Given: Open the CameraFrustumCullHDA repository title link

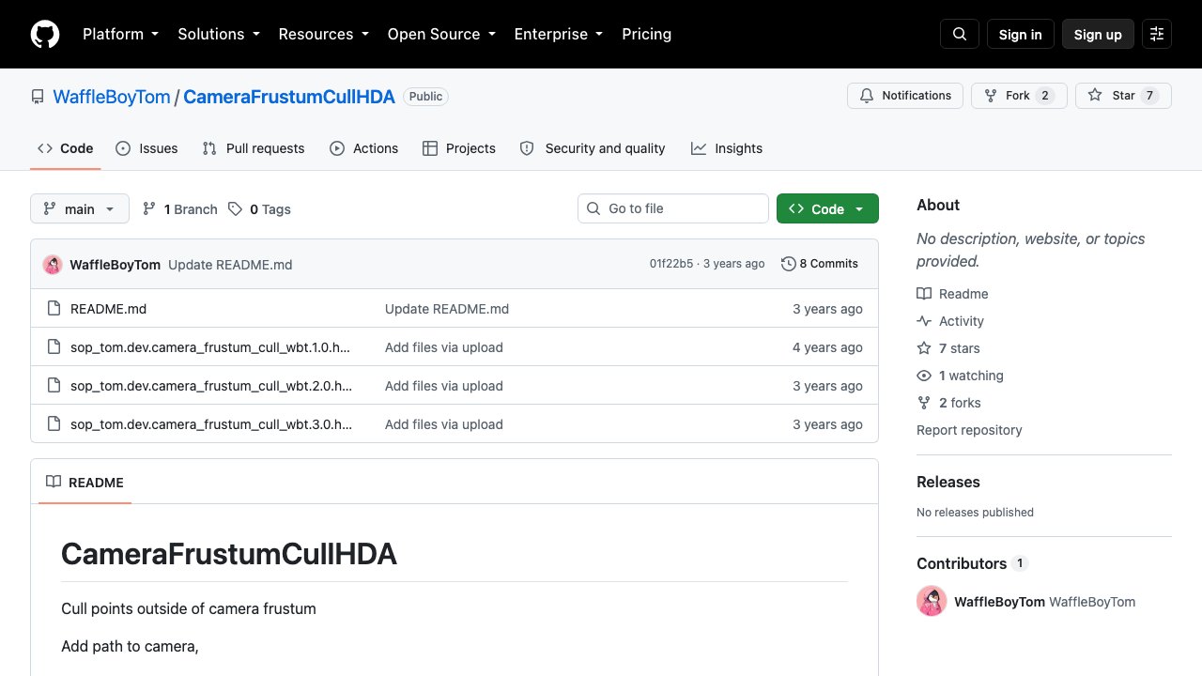Looking at the screenshot, I should coord(289,97).
